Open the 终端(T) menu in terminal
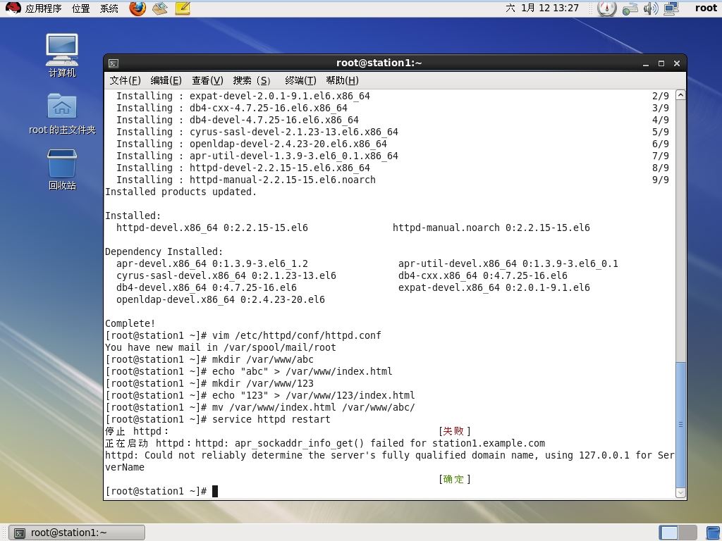The width and height of the screenshot is (722, 541). click(x=300, y=80)
